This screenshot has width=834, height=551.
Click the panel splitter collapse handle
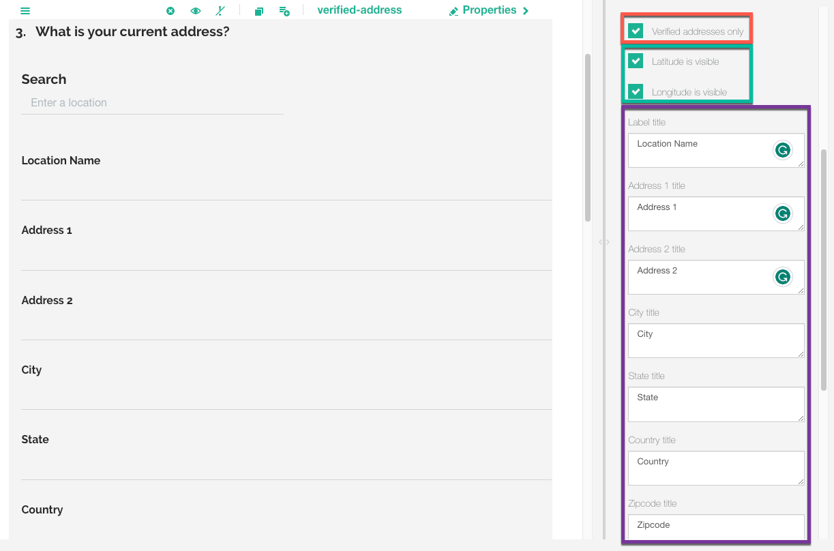(x=604, y=242)
